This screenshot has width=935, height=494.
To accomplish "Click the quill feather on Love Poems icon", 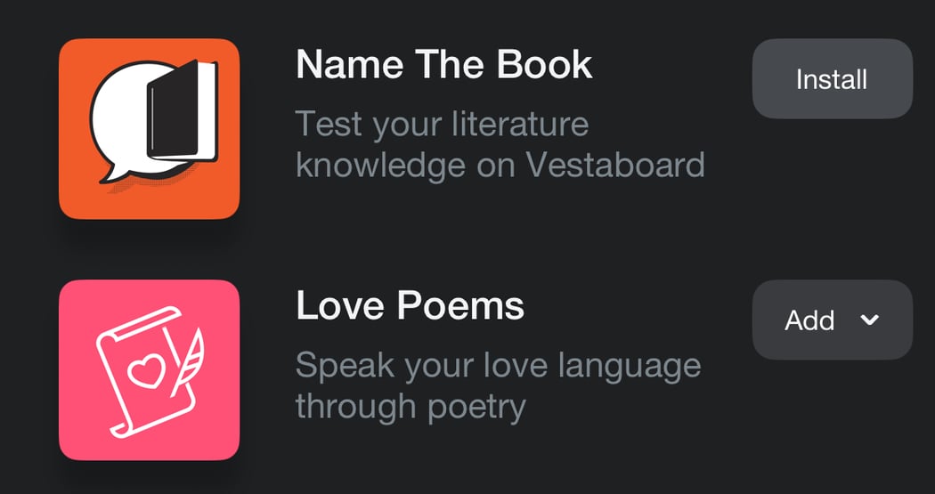I will (x=192, y=350).
